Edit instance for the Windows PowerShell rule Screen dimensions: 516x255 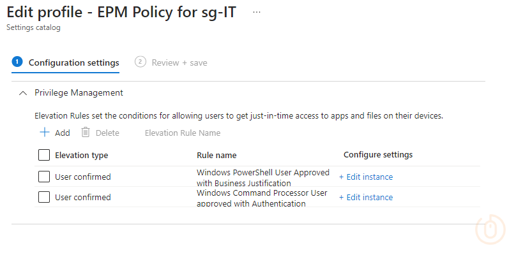click(x=366, y=177)
